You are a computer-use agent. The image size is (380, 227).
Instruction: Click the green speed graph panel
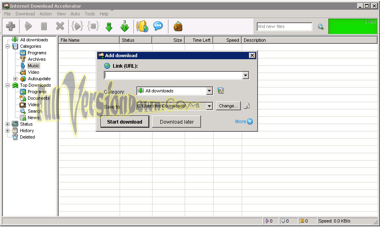[353, 26]
